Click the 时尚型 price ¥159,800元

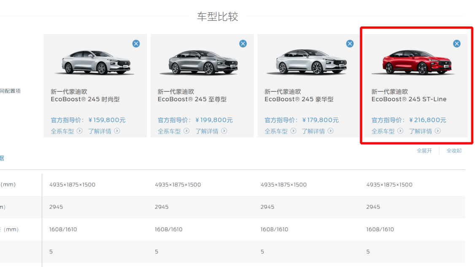pos(107,120)
